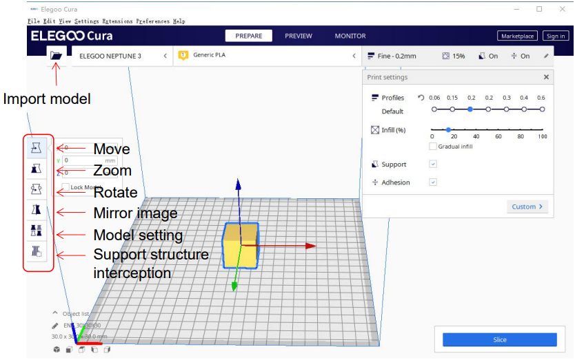Switch to front view cube icon
The height and width of the screenshot is (360, 575).
(x=69, y=350)
